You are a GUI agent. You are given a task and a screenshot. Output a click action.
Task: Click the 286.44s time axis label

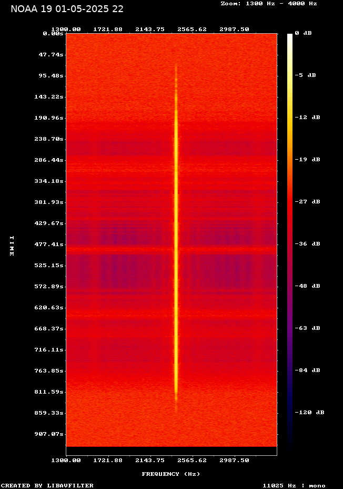click(x=49, y=160)
